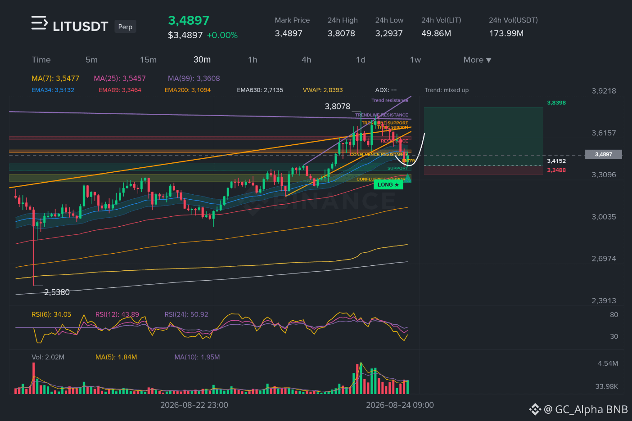
Task: Click the EMA200: 3,1094 label
Action: [x=187, y=90]
